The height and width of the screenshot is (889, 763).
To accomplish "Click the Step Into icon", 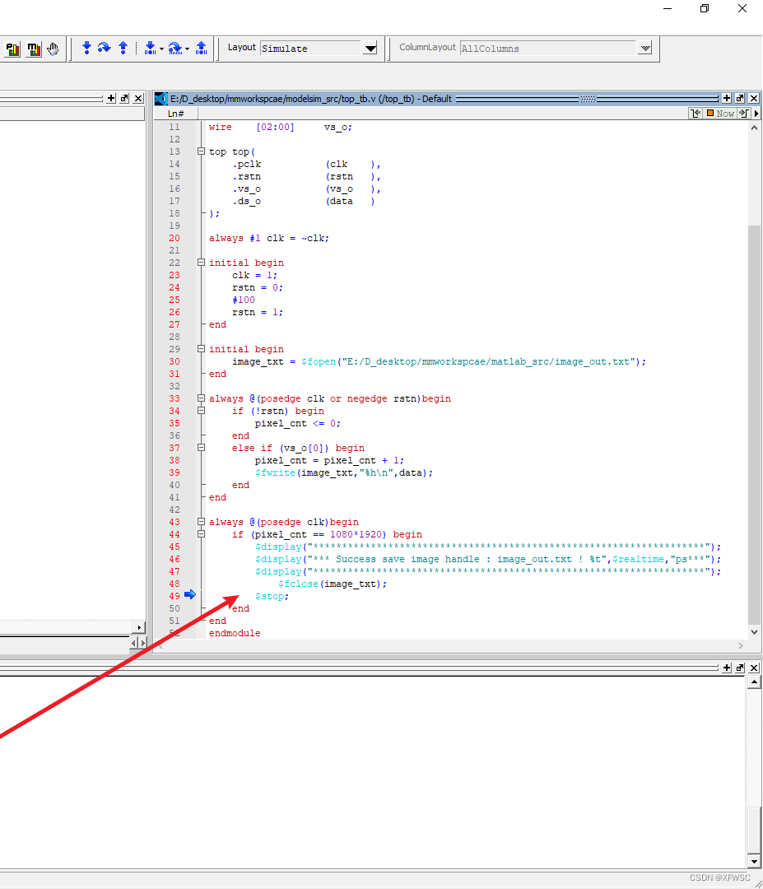I will [x=86, y=48].
